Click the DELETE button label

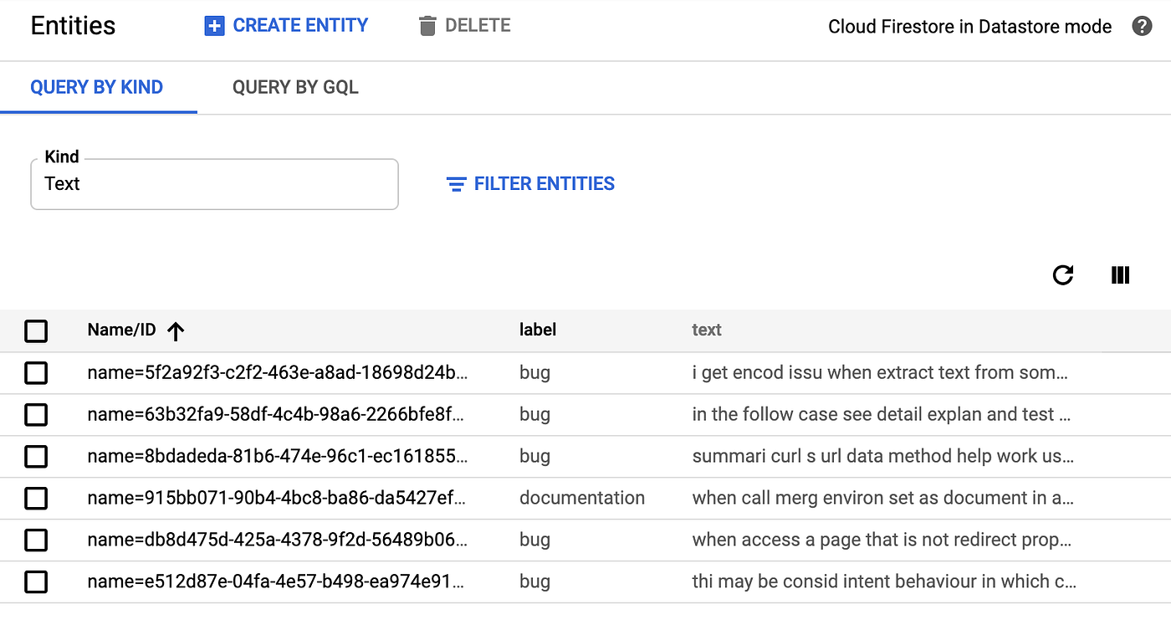(x=478, y=26)
